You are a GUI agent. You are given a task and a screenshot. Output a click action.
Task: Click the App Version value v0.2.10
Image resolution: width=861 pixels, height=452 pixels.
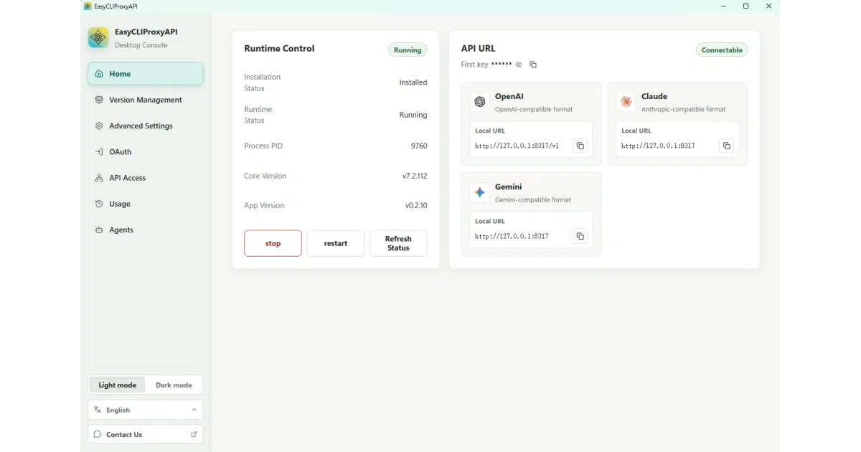pyautogui.click(x=416, y=205)
